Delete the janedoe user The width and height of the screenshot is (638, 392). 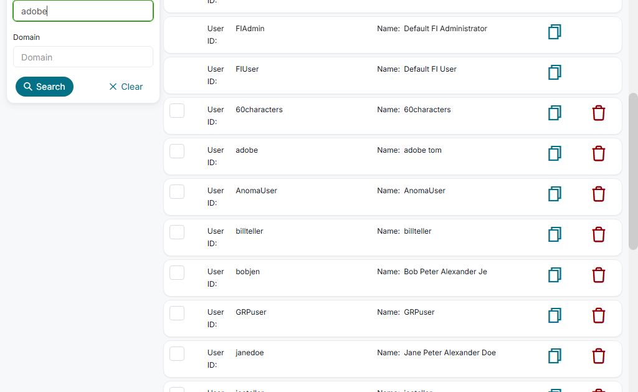598,356
